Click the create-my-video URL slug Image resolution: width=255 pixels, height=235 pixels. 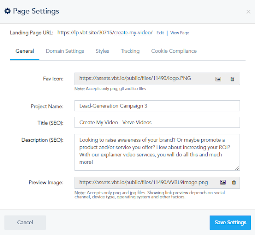click(132, 33)
